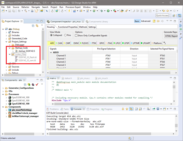The image size is (183, 141).
Task: Click the Generate Processor Expert Code icon
Action: [x=29, y=84]
